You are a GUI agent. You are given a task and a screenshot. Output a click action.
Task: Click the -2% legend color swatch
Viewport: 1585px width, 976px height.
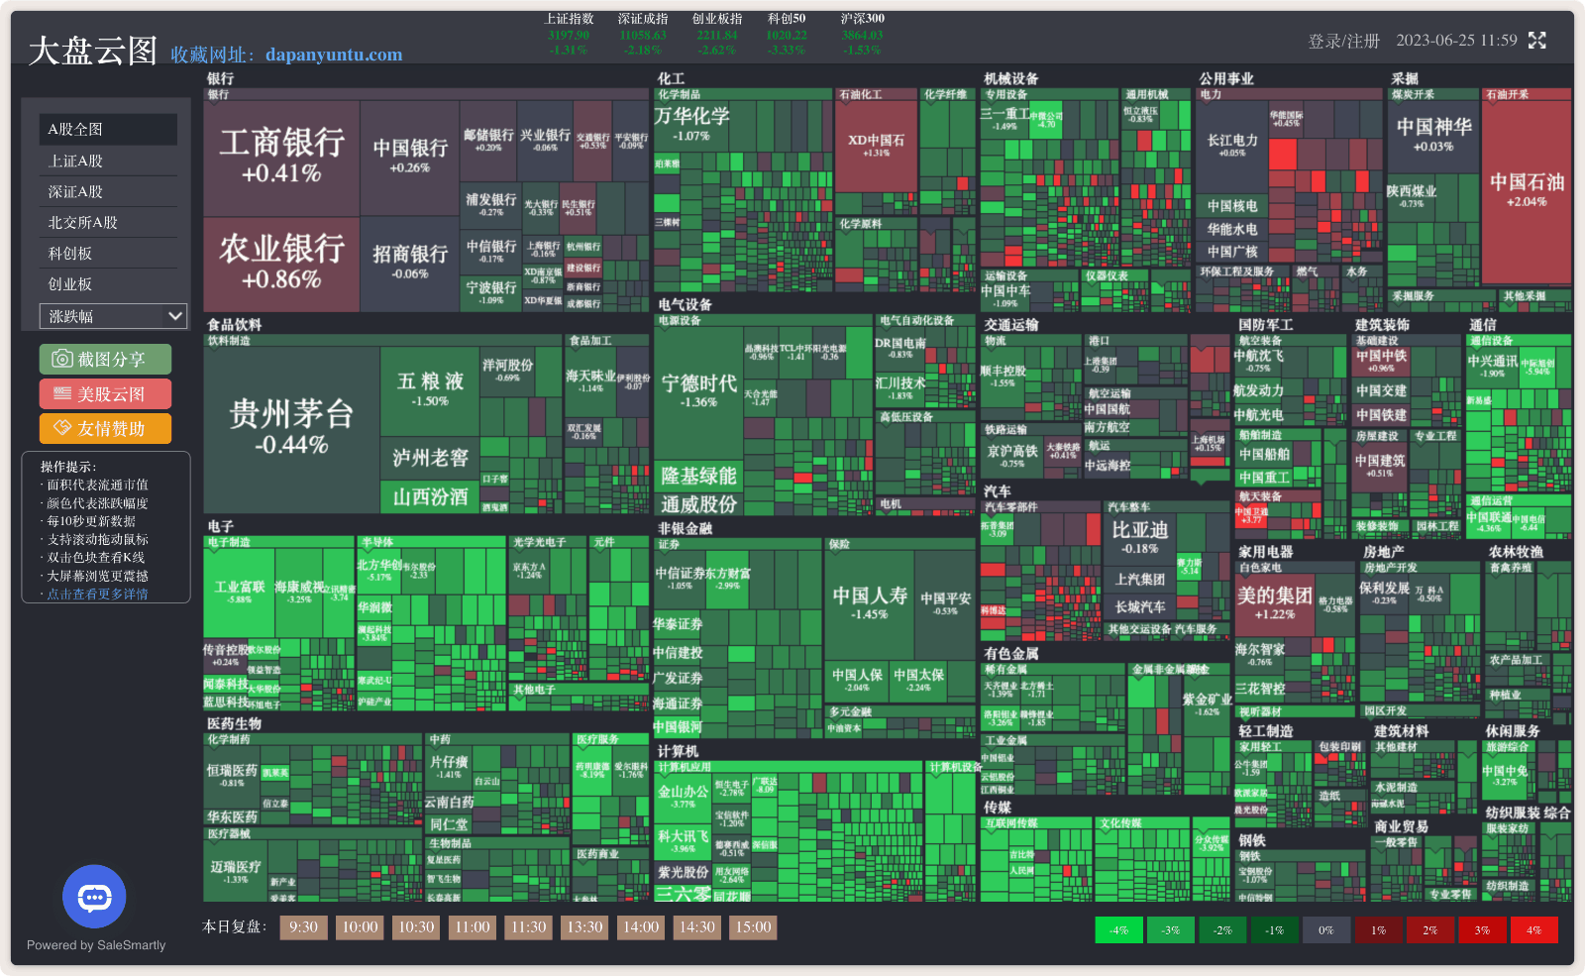(1222, 929)
